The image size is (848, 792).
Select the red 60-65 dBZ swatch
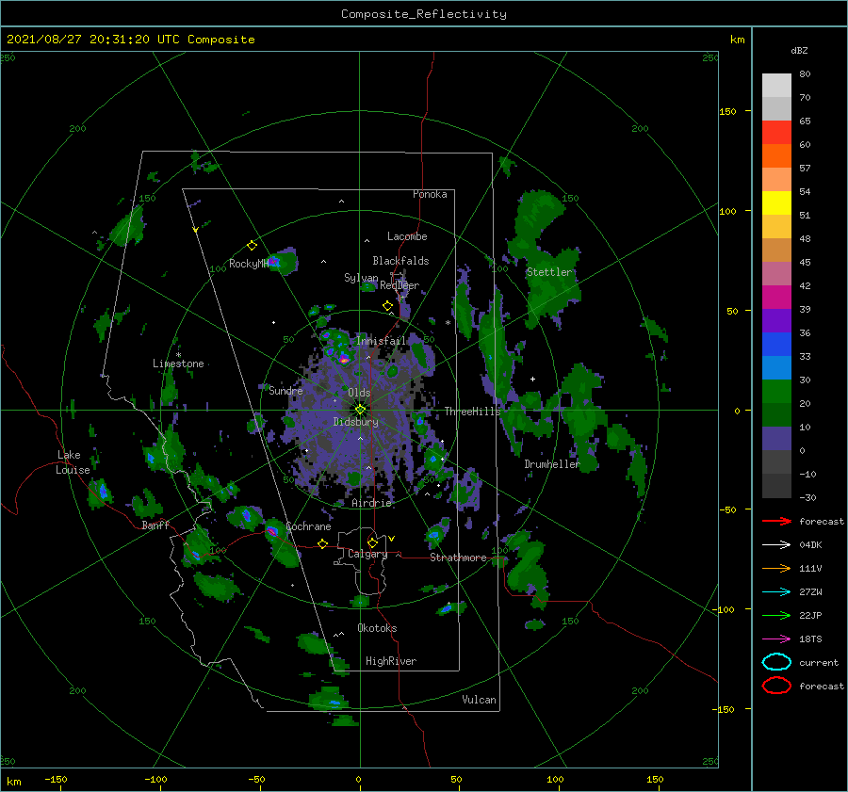(x=776, y=133)
